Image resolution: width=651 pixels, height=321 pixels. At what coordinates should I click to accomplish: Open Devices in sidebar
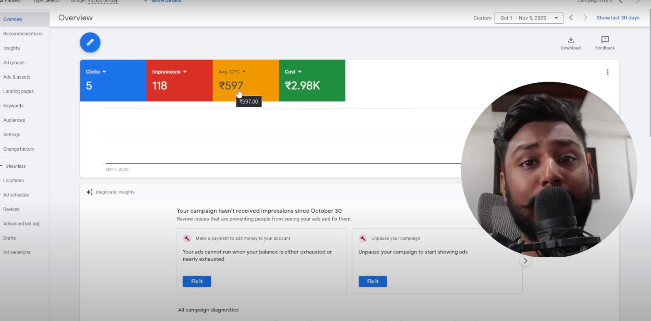[11, 209]
